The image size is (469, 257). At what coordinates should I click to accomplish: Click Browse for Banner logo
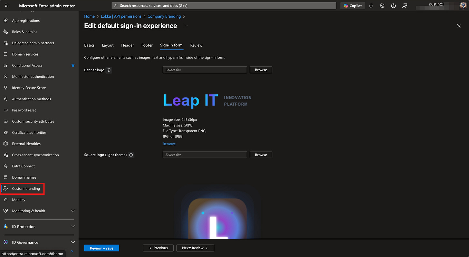coord(261,70)
